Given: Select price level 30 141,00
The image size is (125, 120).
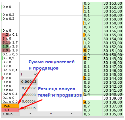Looking at the screenshot, I should tap(113, 90).
